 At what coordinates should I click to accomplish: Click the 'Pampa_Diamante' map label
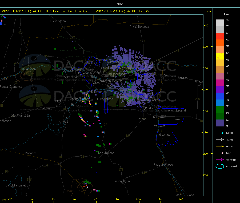click(x=11, y=87)
